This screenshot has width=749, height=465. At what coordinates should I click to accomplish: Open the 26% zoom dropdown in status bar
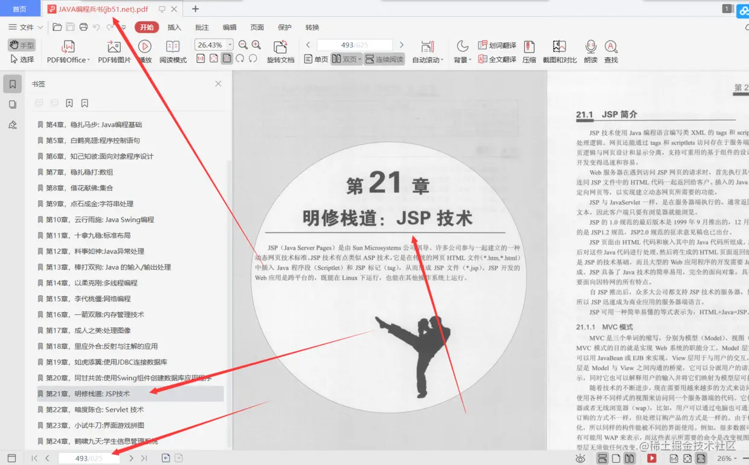coord(728,458)
